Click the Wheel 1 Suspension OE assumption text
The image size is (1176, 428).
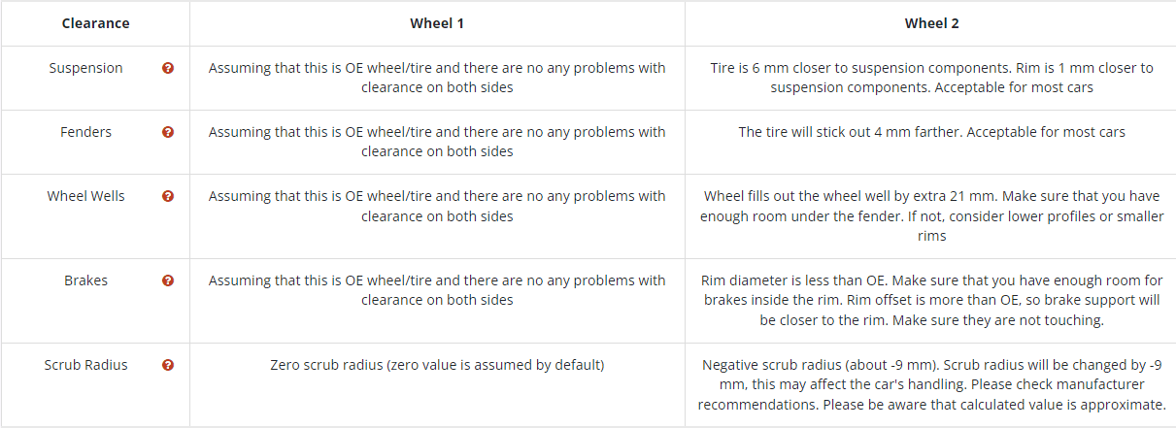[x=437, y=78]
